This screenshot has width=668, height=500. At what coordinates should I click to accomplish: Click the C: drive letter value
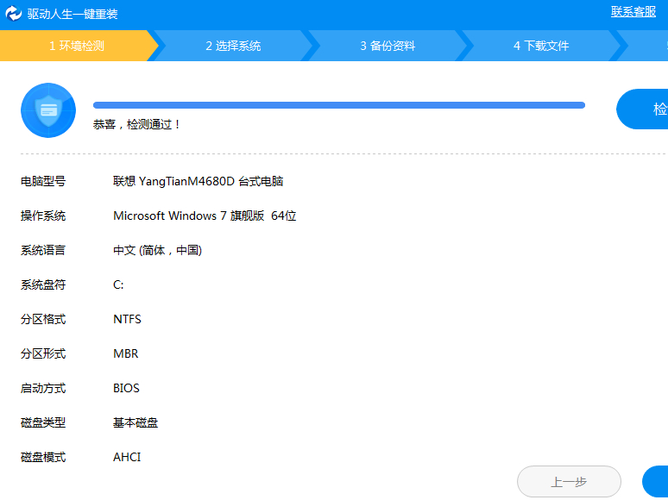coord(118,284)
